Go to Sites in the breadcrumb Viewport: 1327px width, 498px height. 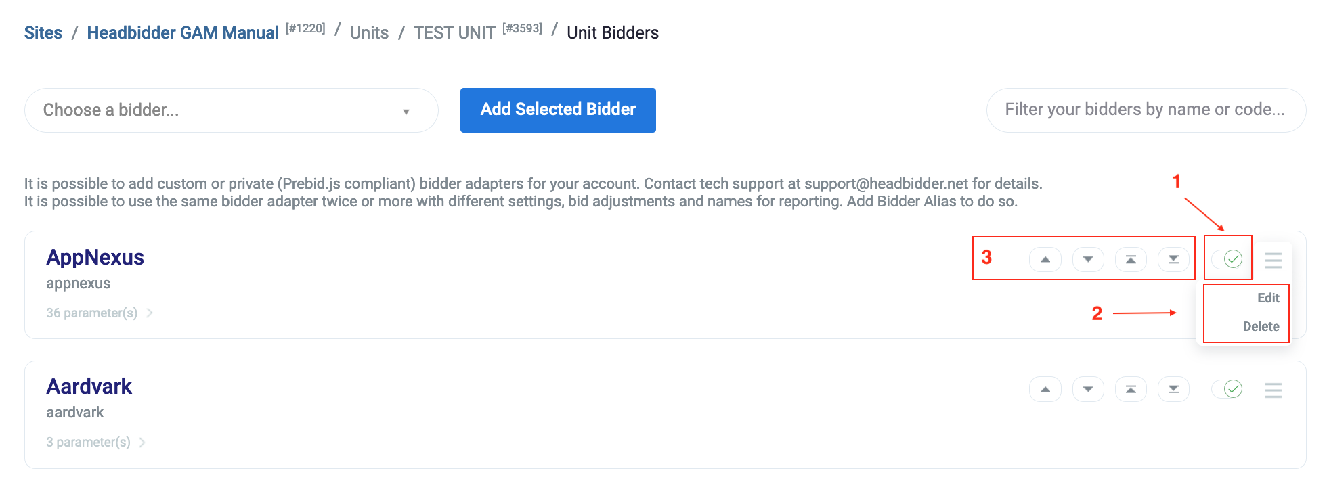pos(43,32)
